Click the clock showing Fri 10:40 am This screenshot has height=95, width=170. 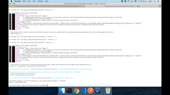coord(142,1)
